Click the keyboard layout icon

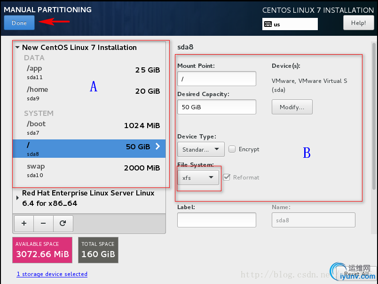(x=268, y=24)
